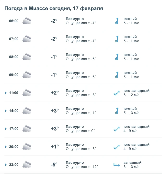
Task: Click the cloud icon in the 23:00 row
Action: [27, 165]
